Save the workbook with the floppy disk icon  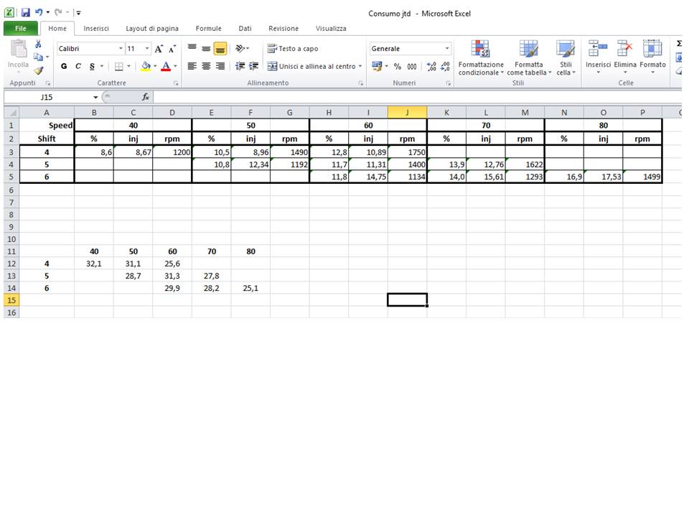[x=26, y=12]
